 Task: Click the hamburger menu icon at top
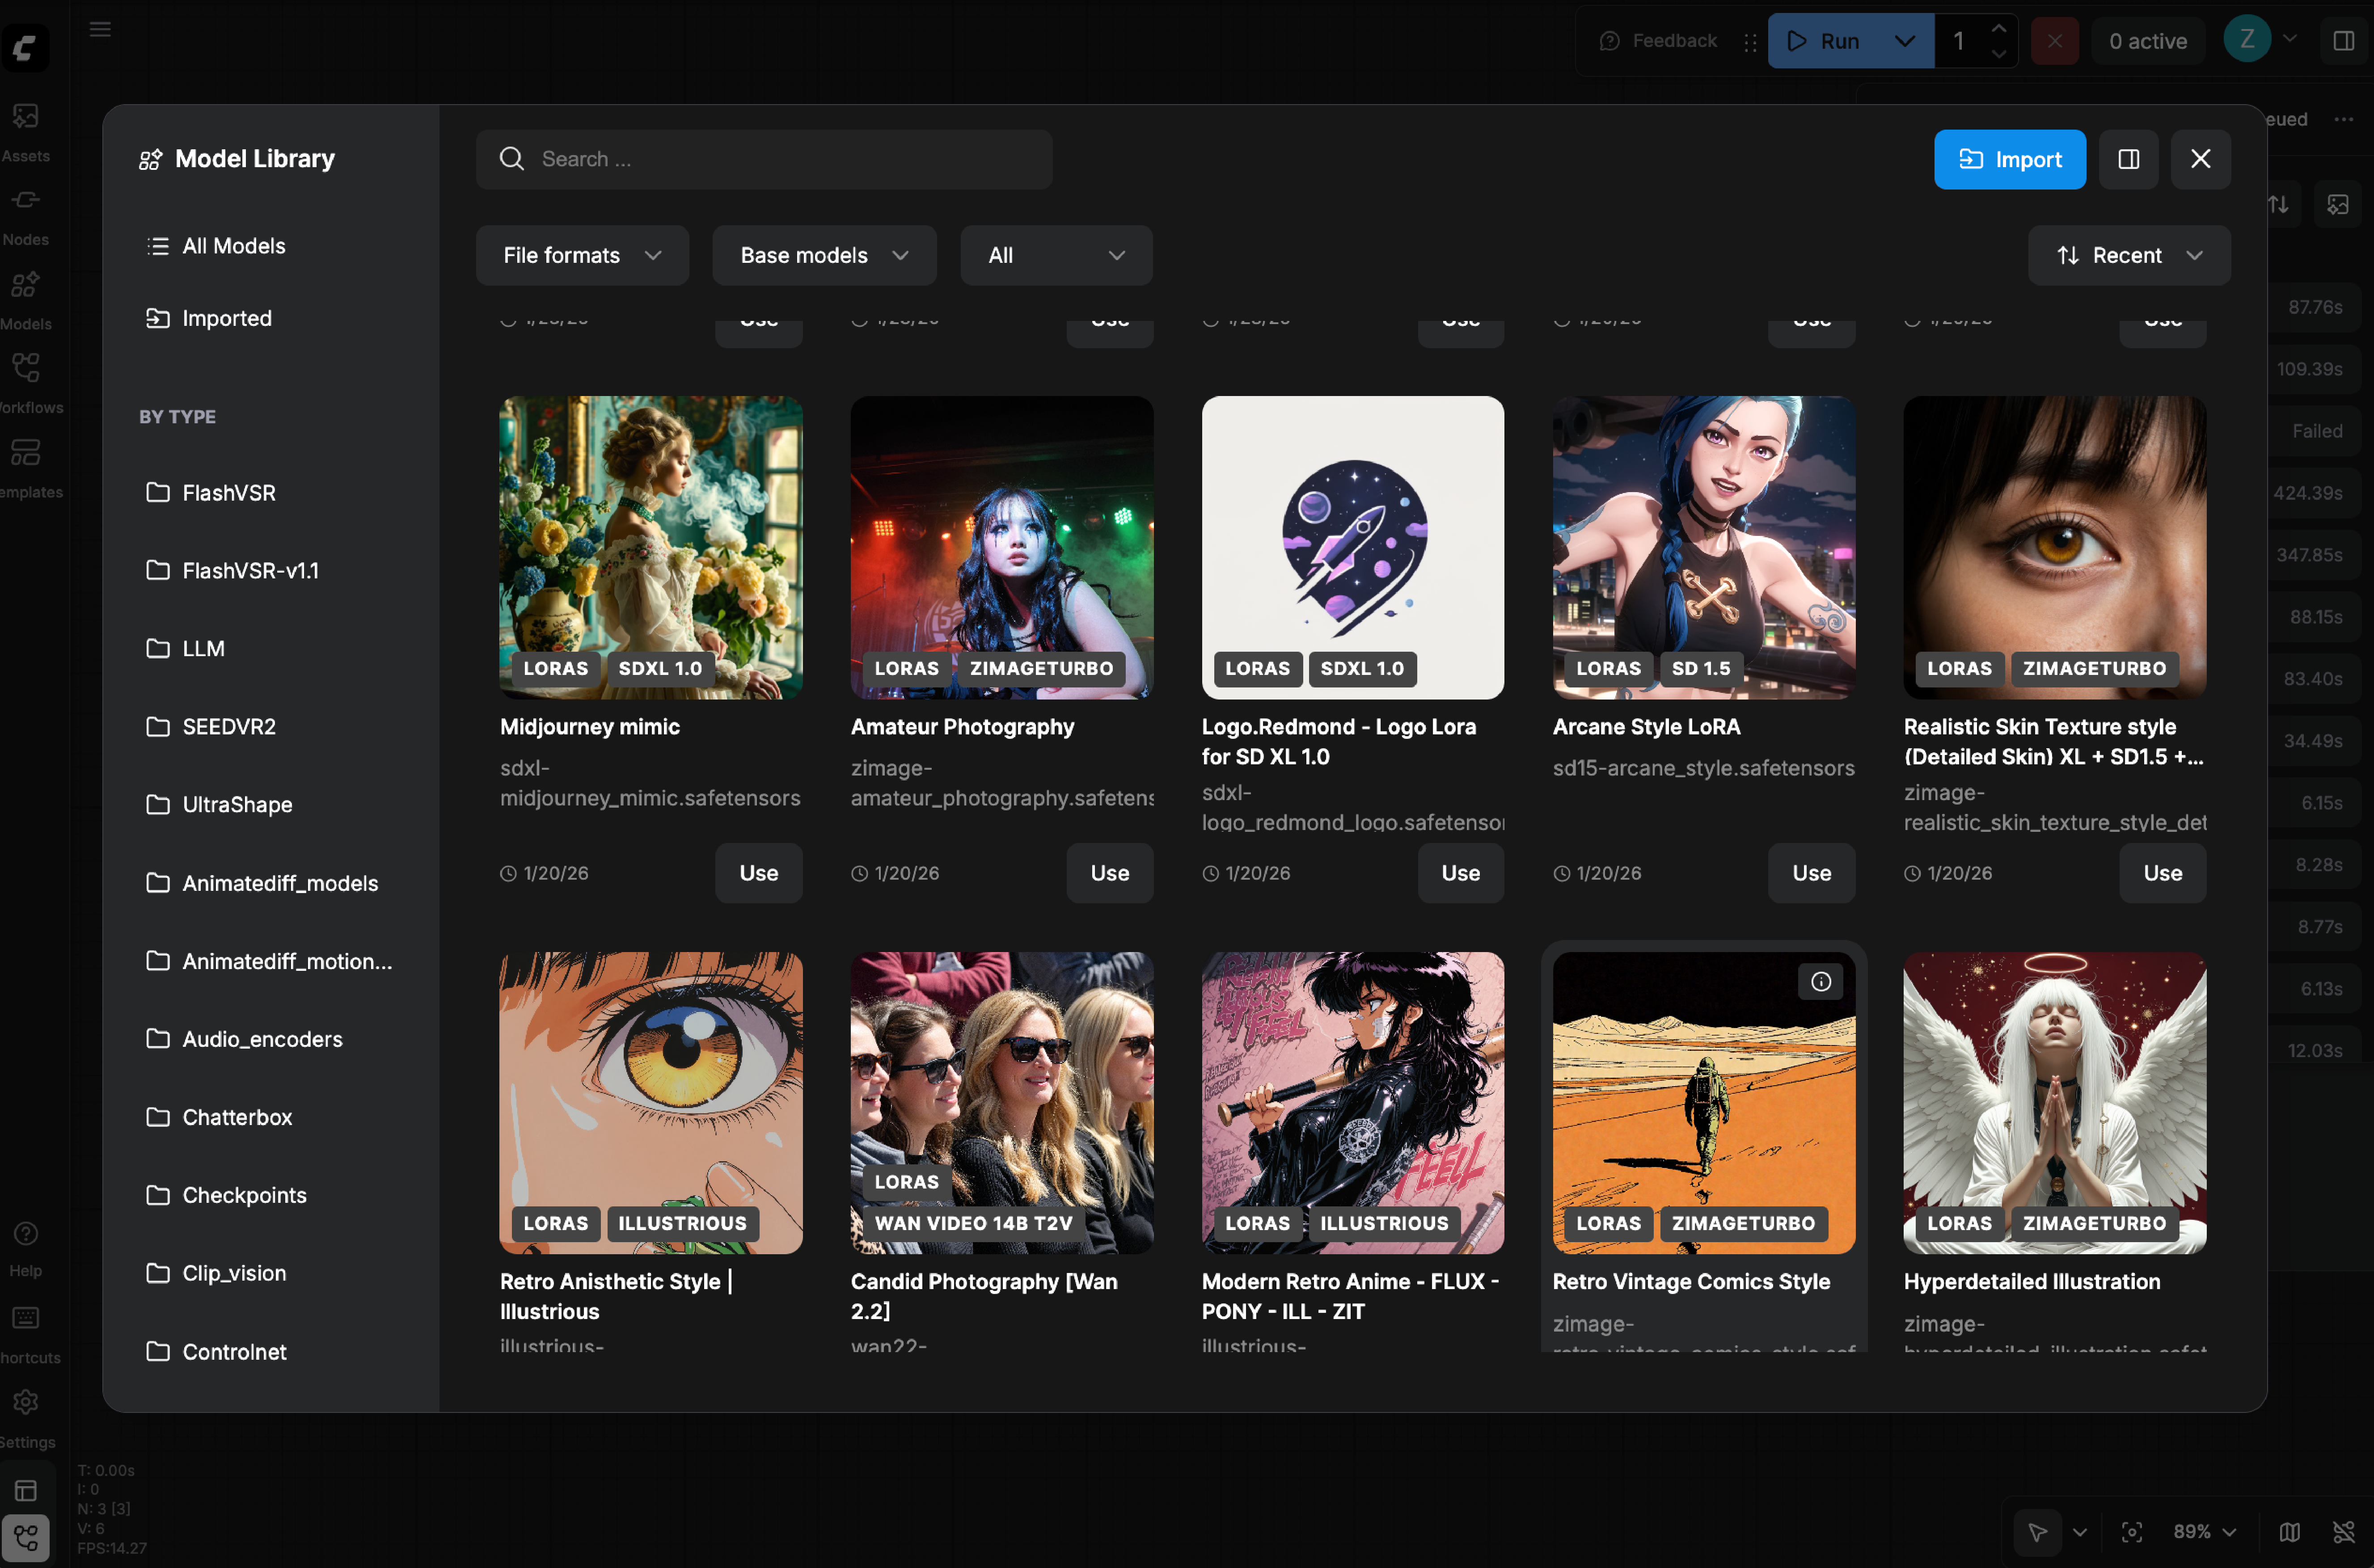(100, 29)
